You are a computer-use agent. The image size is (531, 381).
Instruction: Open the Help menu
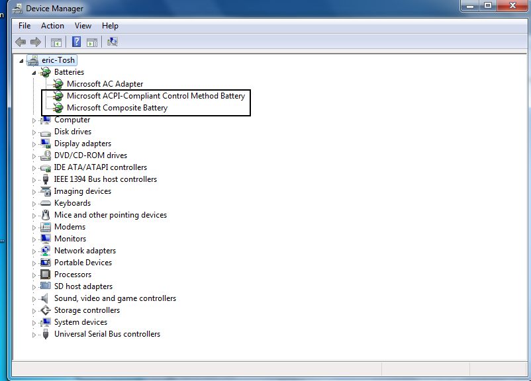110,26
